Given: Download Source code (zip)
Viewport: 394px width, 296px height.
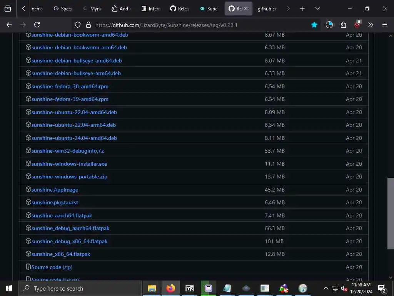Looking at the screenshot, I should [x=52, y=267].
